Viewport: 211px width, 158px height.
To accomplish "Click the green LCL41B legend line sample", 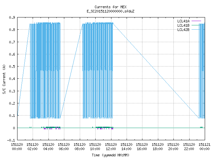I will (x=196, y=25).
